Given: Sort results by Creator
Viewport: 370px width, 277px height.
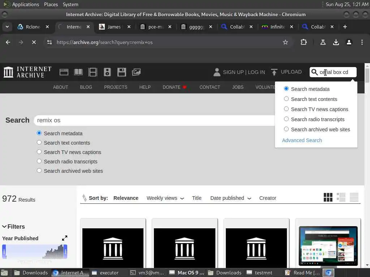Looking at the screenshot, I should [x=268, y=198].
